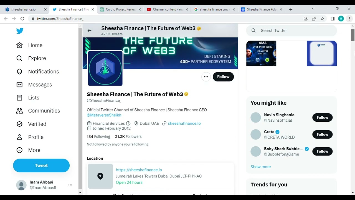The image size is (355, 200).
Task: Click share page icon in address bar
Action: pyautogui.click(x=314, y=19)
